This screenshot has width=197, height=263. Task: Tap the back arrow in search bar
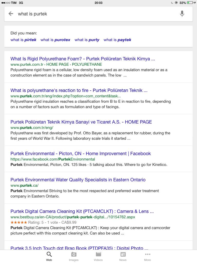11,14
